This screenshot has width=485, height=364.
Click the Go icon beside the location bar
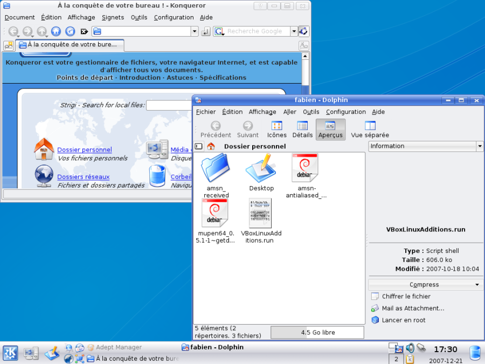pyautogui.click(x=206, y=31)
